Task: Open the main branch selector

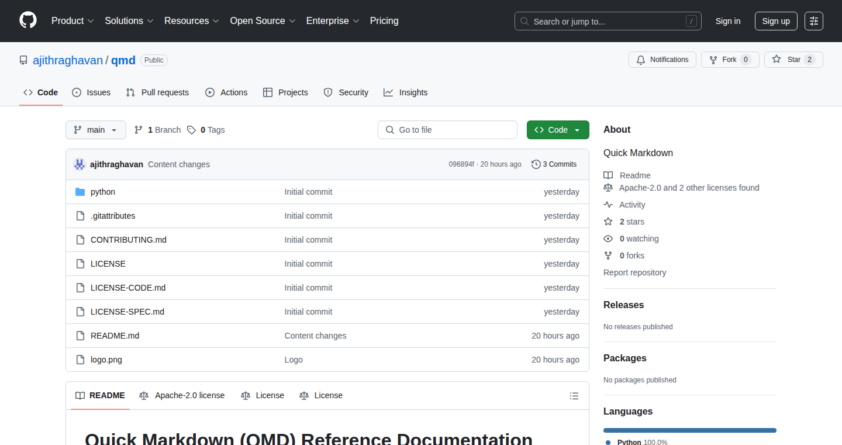Action: [x=96, y=130]
